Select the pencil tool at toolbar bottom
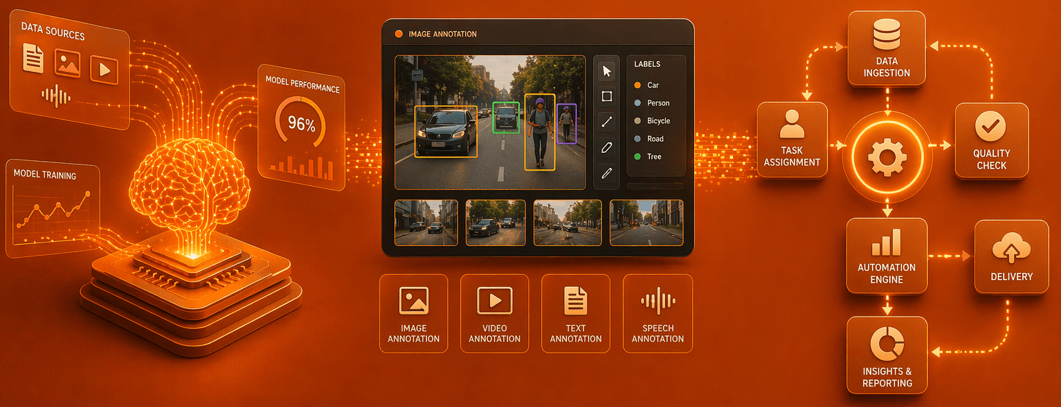Screen dimensions: 1061x407 coord(607,173)
